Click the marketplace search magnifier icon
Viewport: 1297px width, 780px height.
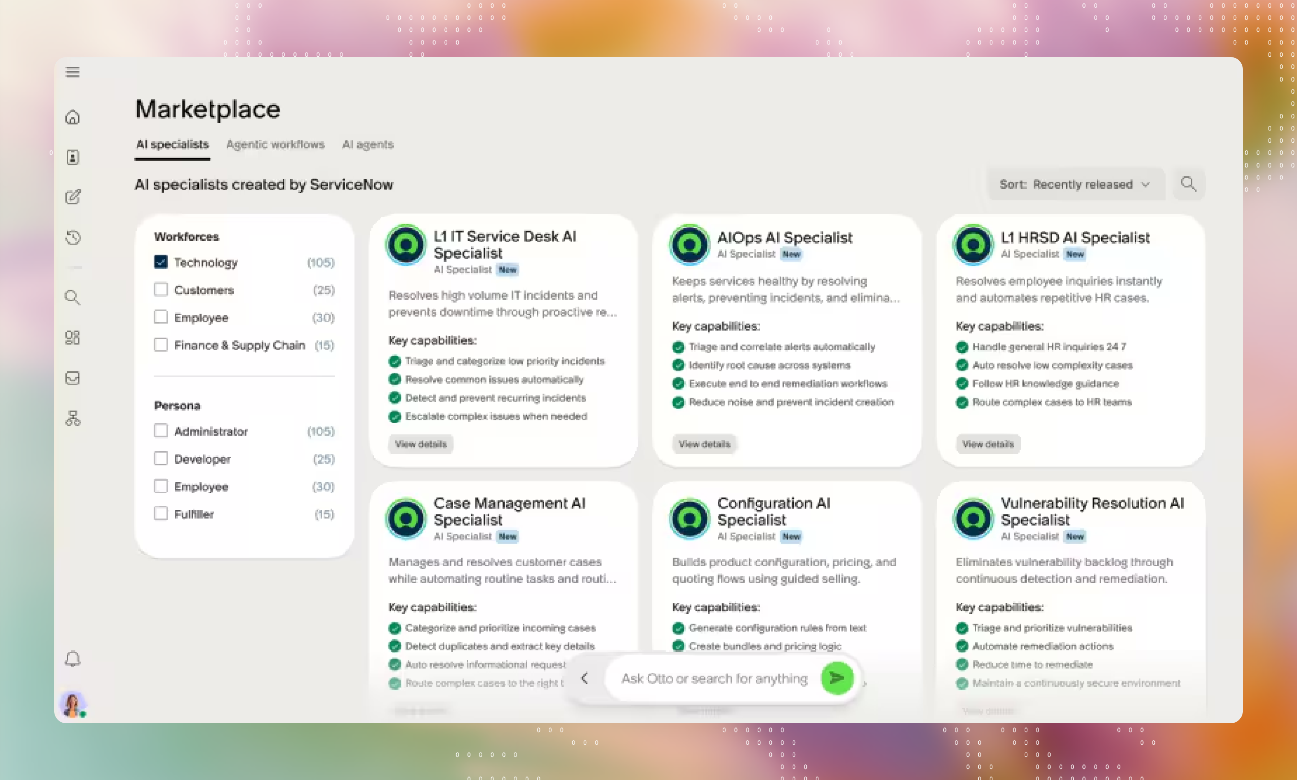pyautogui.click(x=1188, y=184)
